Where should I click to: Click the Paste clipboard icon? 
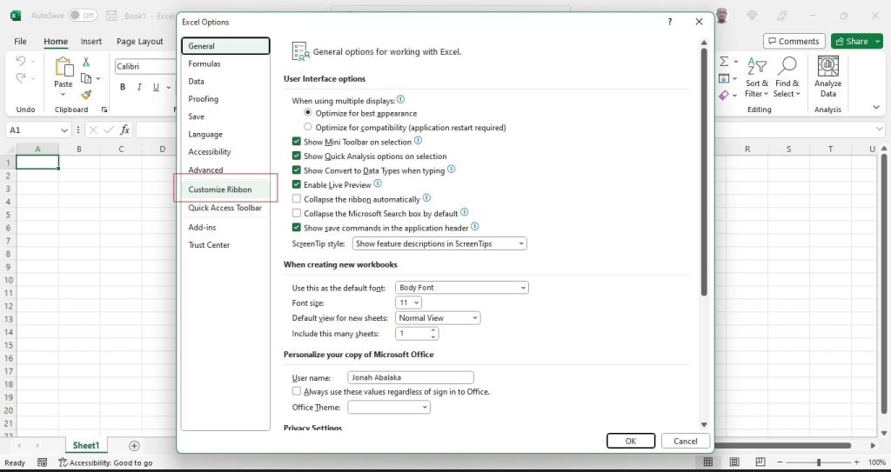pyautogui.click(x=64, y=67)
